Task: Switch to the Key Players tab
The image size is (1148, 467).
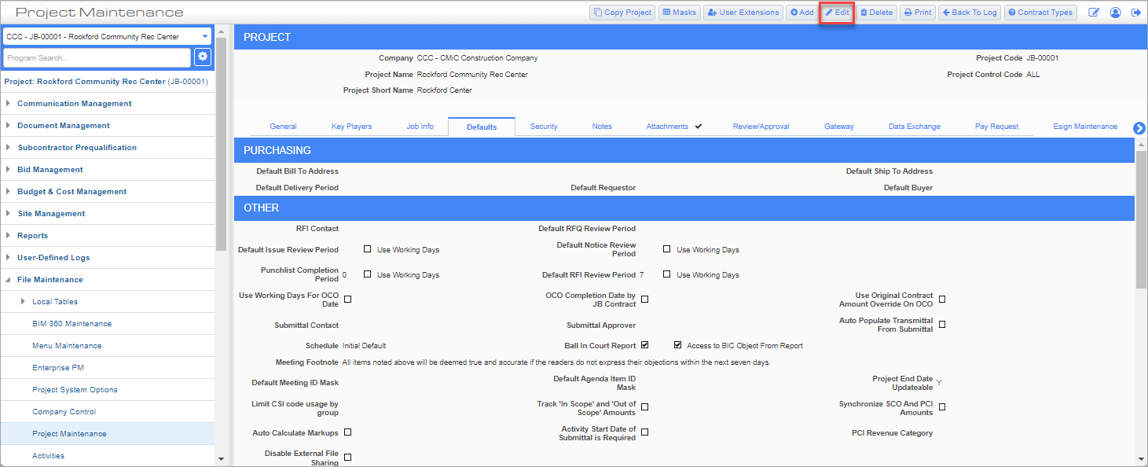Action: (352, 127)
